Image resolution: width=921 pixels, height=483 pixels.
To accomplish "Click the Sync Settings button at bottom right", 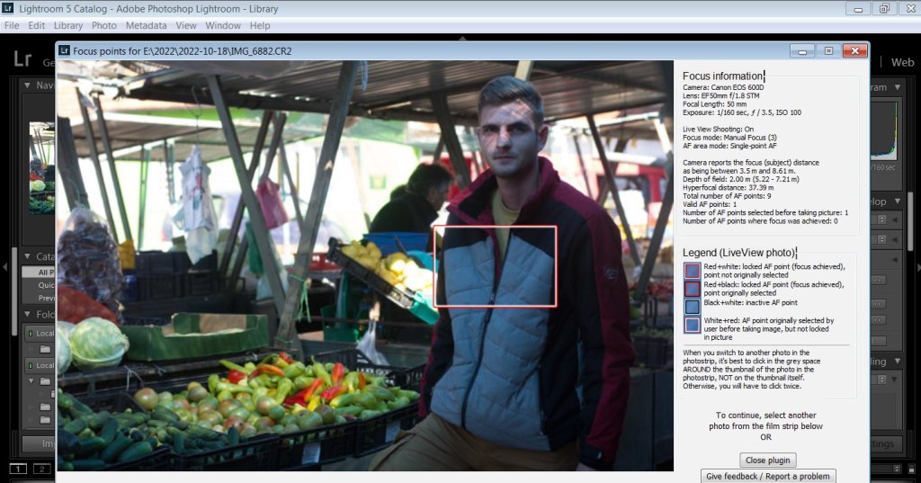I will click(x=884, y=443).
